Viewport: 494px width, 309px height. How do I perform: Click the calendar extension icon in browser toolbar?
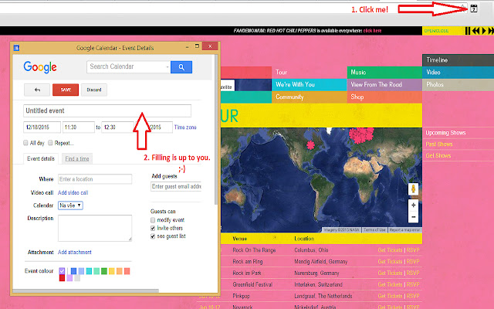472,8
